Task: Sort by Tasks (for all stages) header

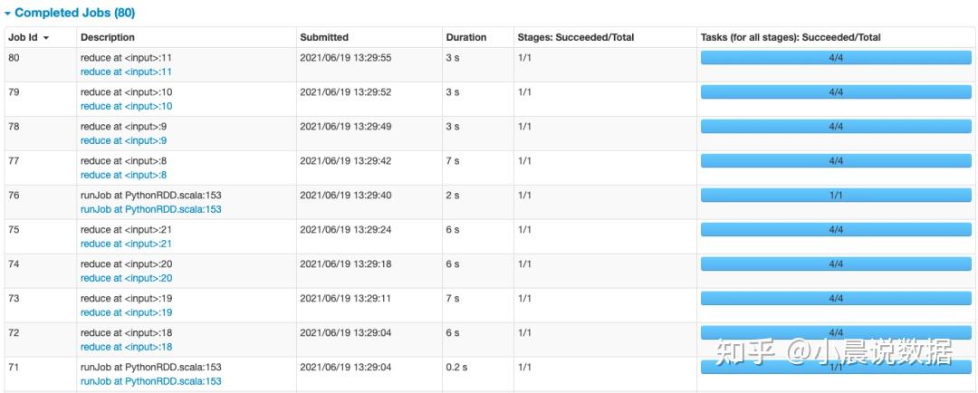Action: [x=790, y=37]
